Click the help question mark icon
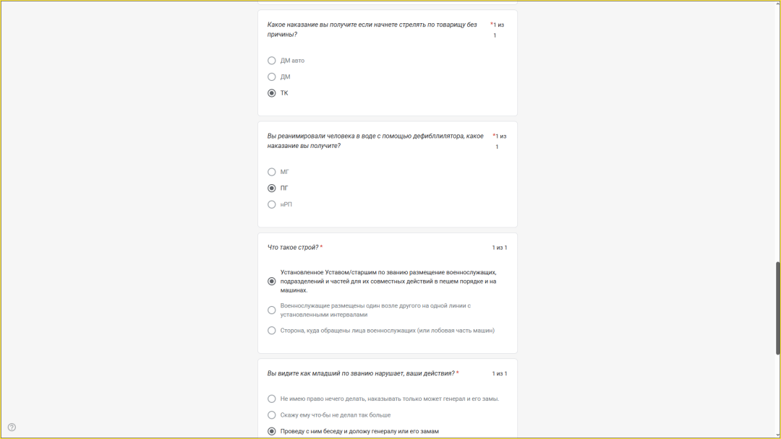The height and width of the screenshot is (439, 781). (x=12, y=427)
